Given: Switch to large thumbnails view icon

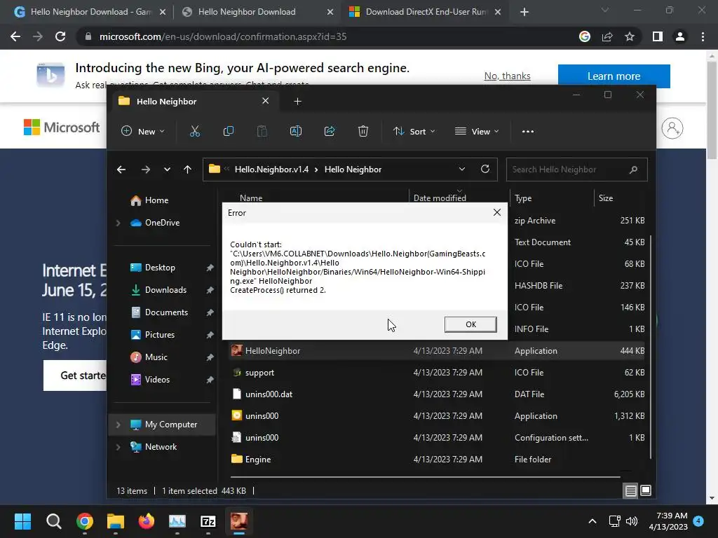Looking at the screenshot, I should tap(646, 491).
